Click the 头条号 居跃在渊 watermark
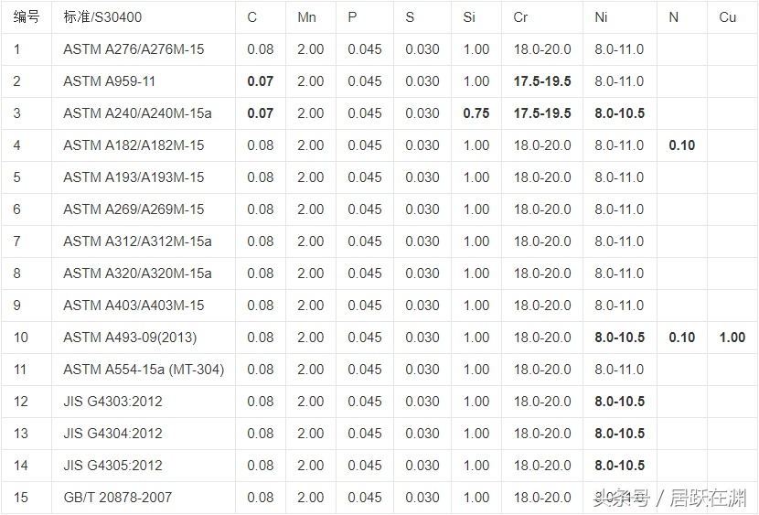The image size is (759, 515). click(x=669, y=499)
